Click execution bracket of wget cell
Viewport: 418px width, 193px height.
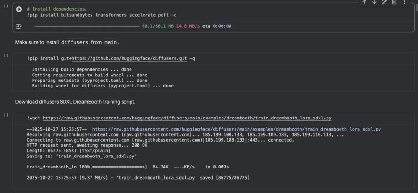pyautogui.click(x=6, y=115)
